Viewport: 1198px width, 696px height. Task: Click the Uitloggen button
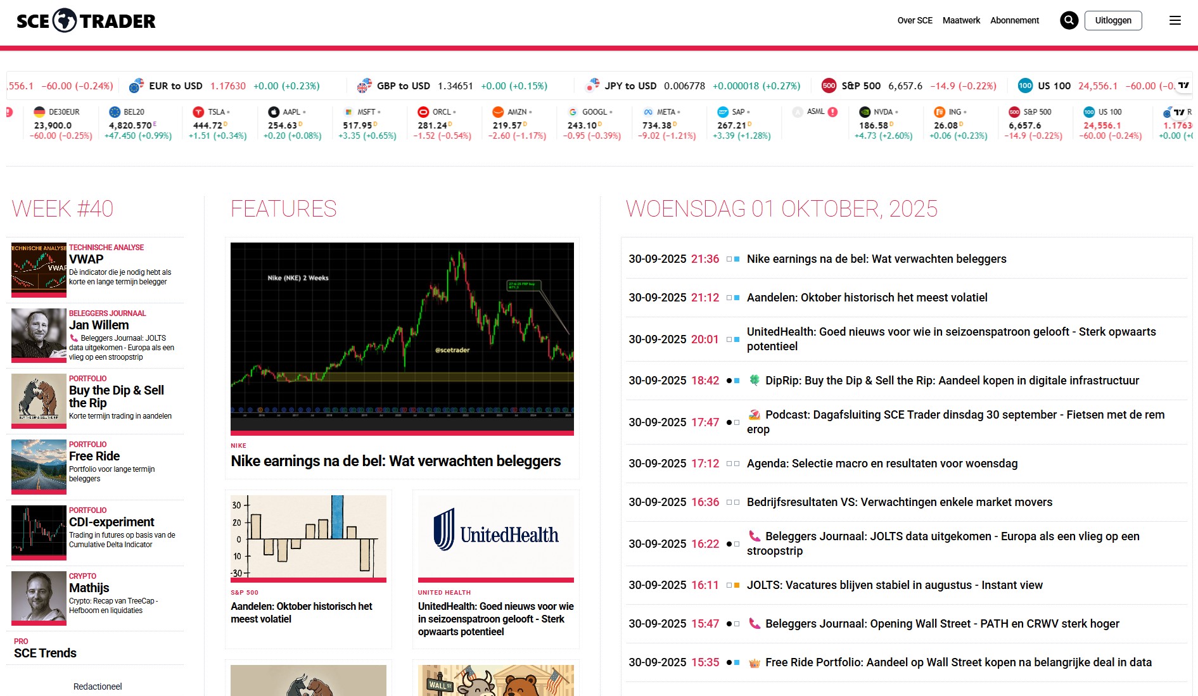[1113, 20]
